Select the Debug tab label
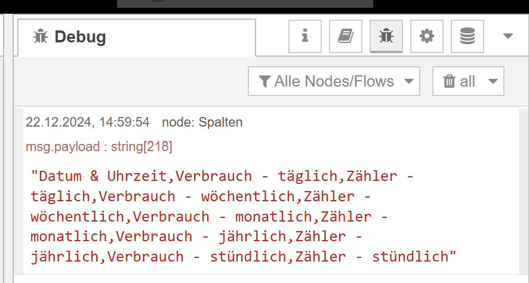Viewport: 529px width, 283px height. coord(80,36)
